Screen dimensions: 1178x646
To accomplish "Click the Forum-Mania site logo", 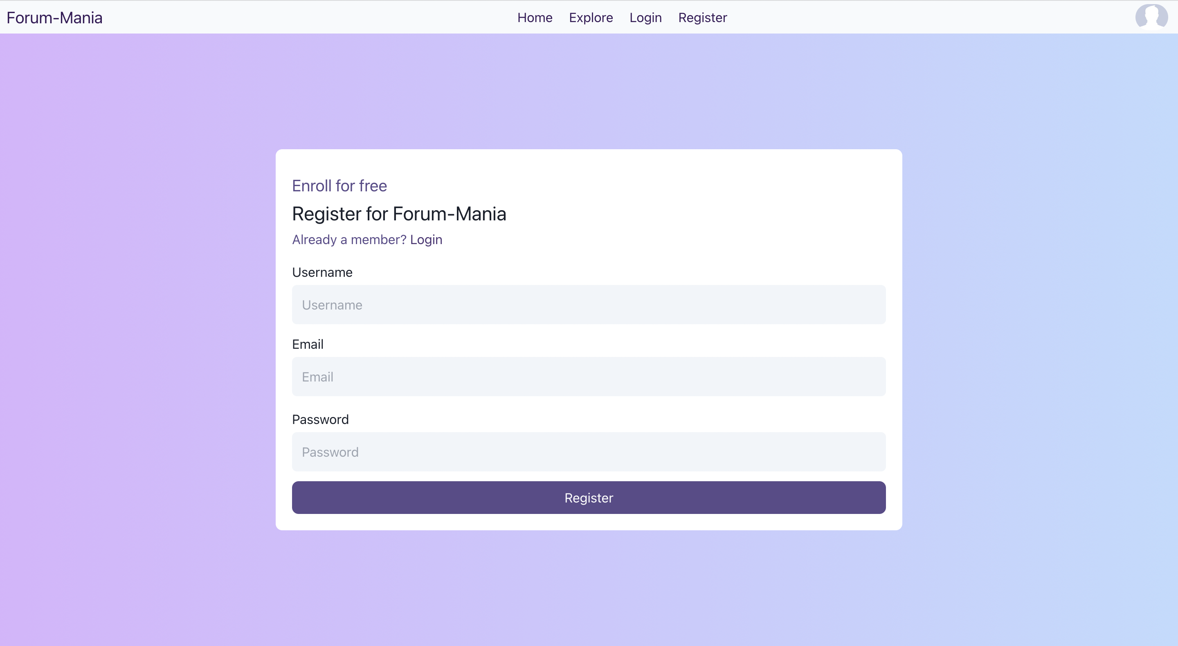I will point(54,17).
